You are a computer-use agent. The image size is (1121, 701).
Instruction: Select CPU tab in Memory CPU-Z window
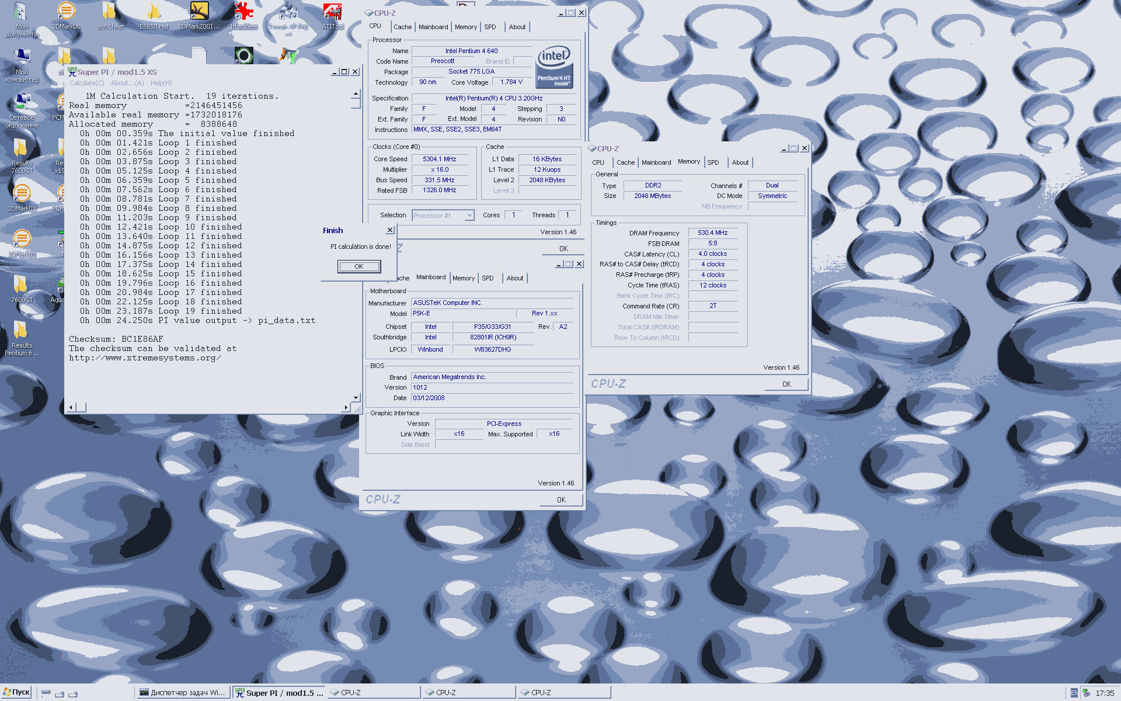(598, 162)
